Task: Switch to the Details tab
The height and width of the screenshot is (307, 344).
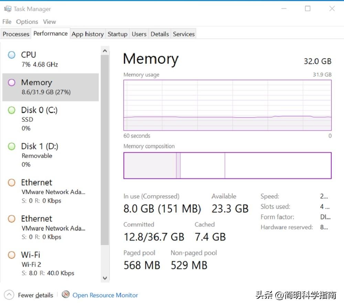Action: pos(160,34)
